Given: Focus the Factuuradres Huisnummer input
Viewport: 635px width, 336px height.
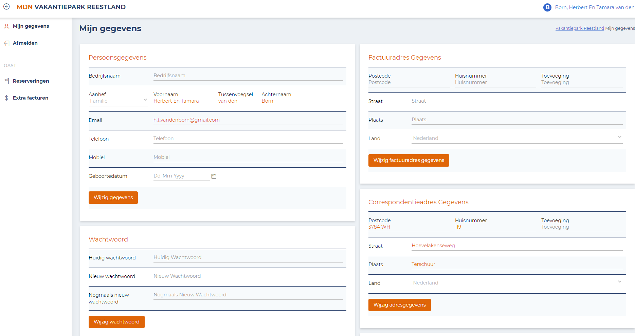Looking at the screenshot, I should coord(495,83).
